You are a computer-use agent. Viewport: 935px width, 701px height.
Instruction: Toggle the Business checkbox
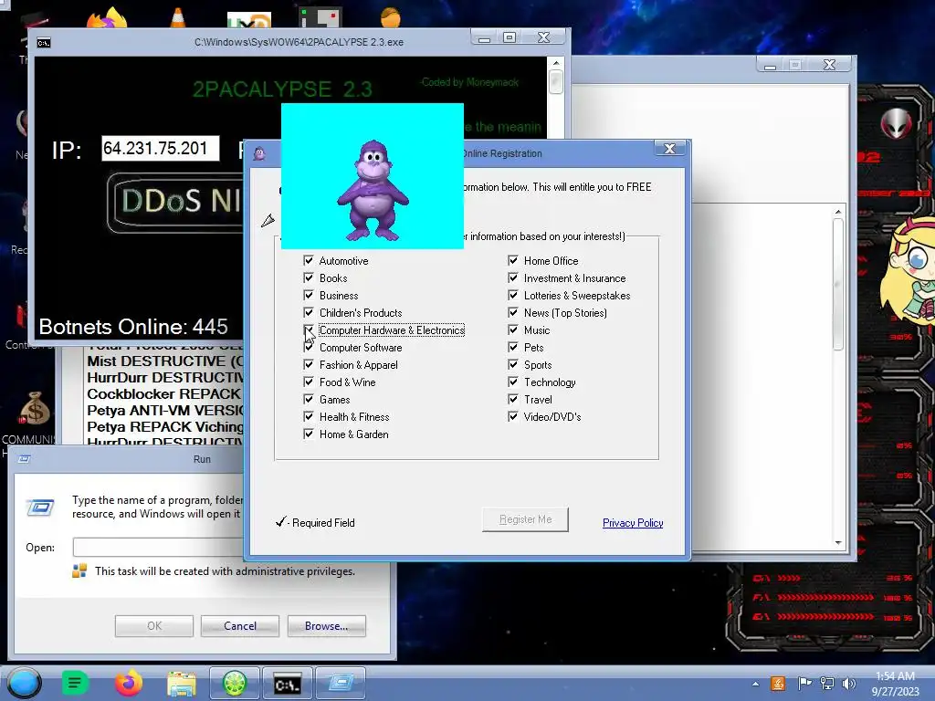(x=309, y=295)
